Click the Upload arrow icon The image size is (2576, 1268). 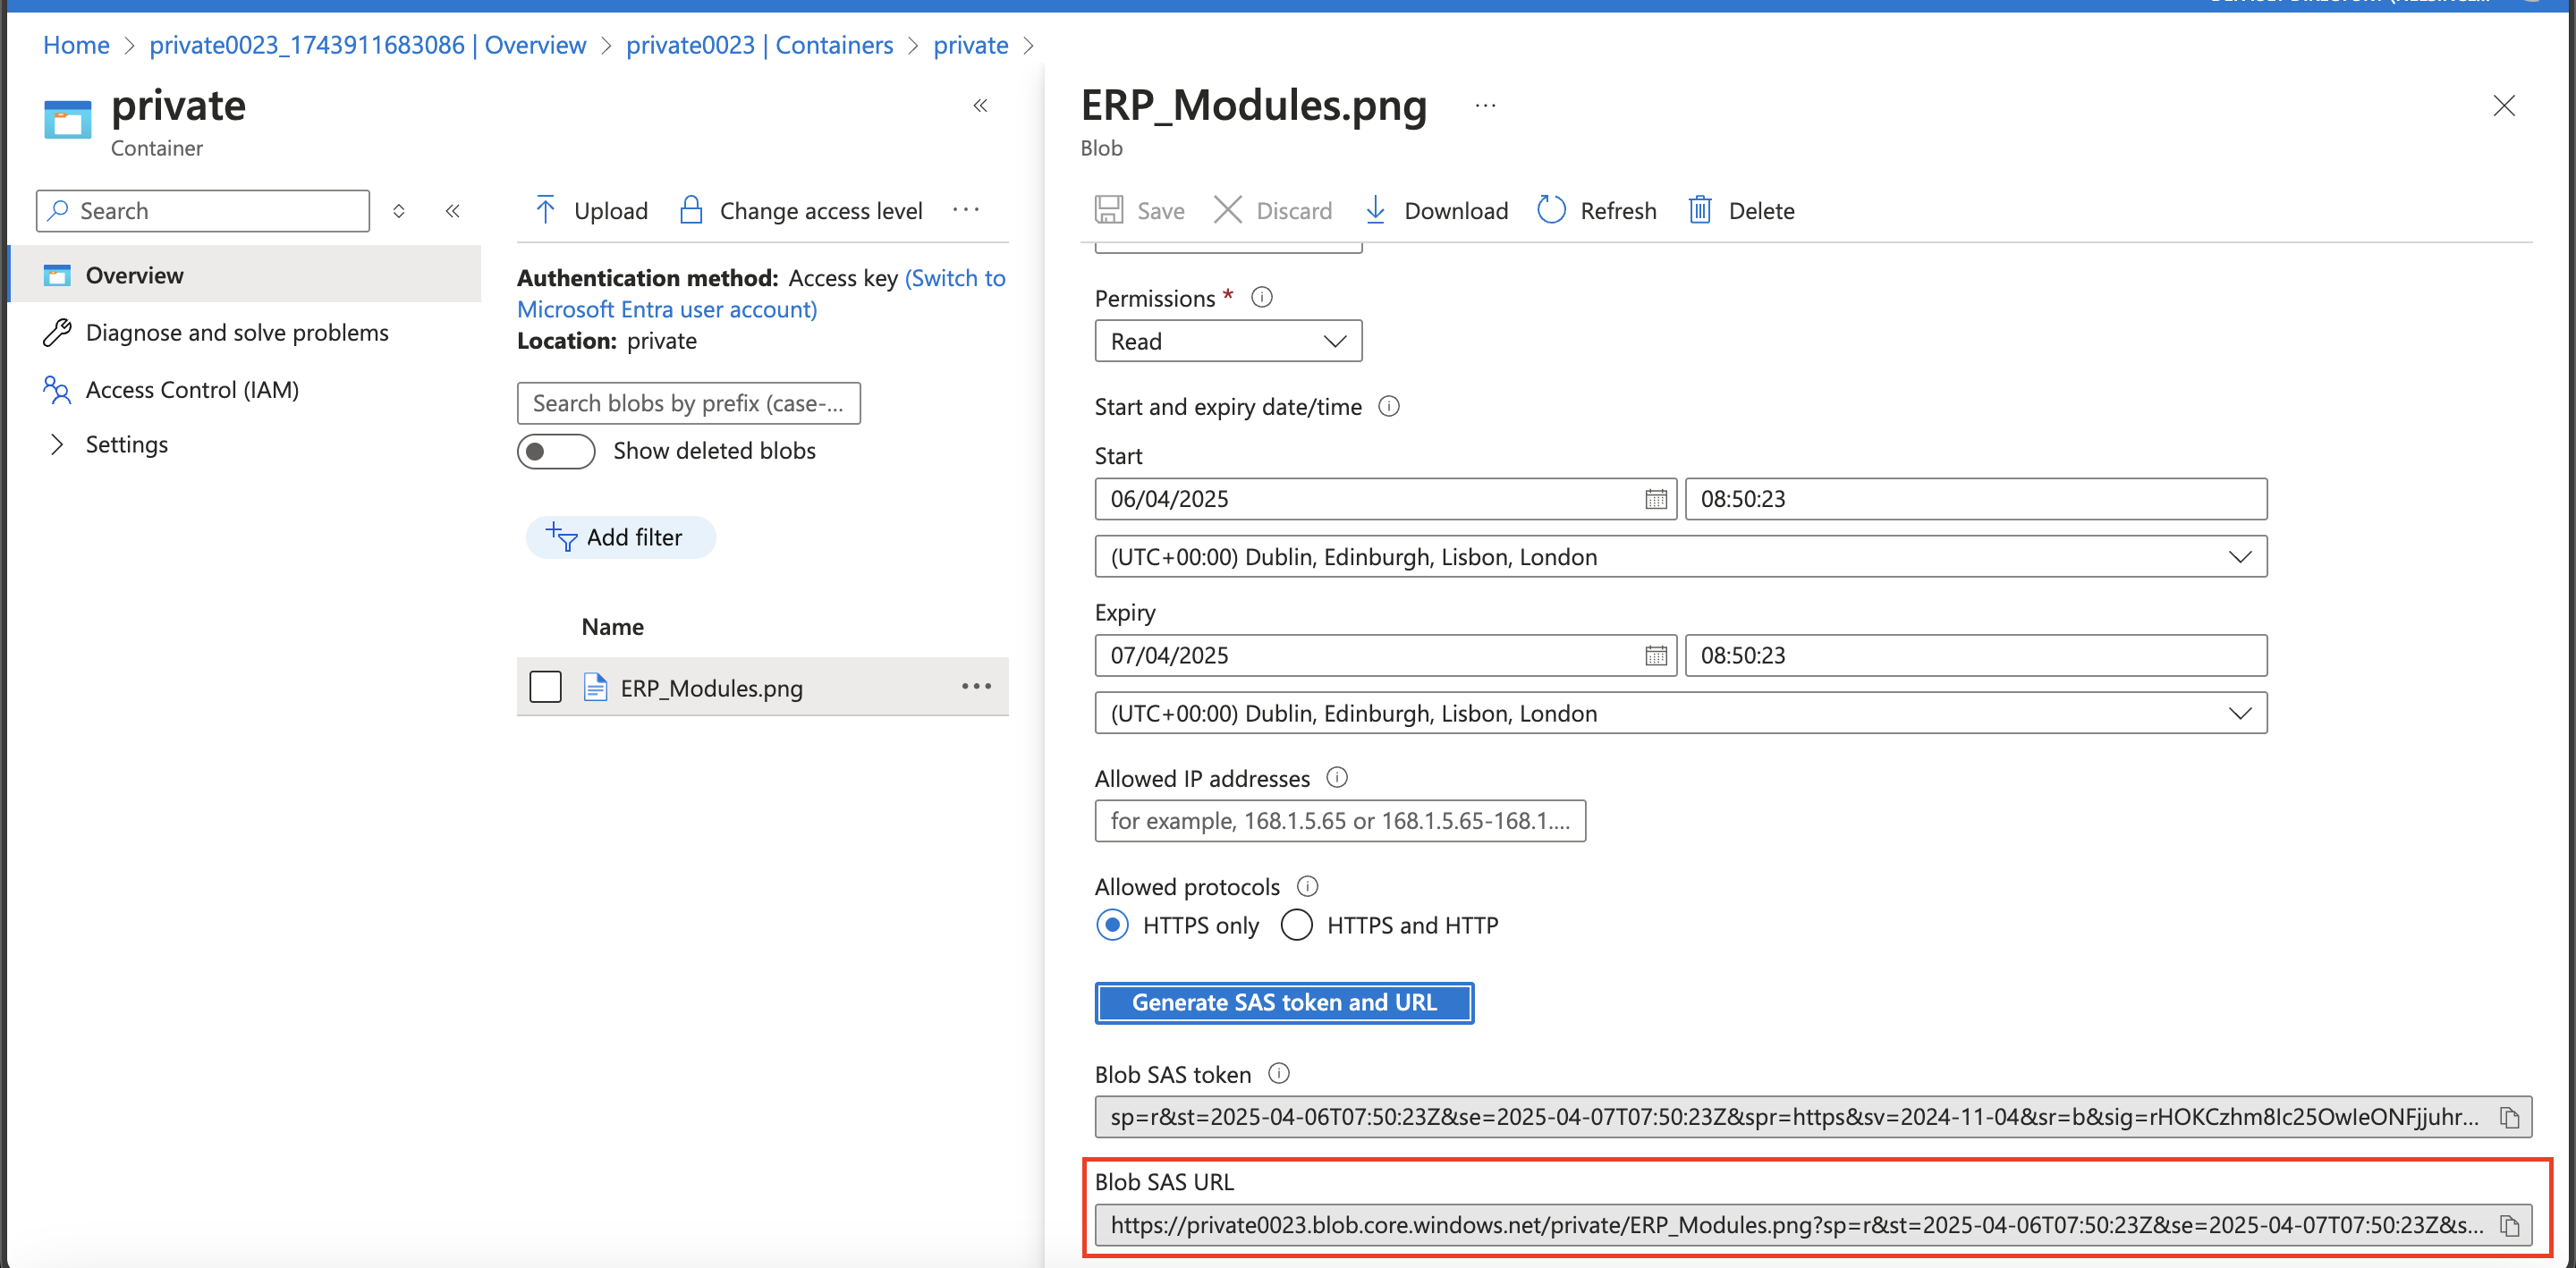coord(545,210)
